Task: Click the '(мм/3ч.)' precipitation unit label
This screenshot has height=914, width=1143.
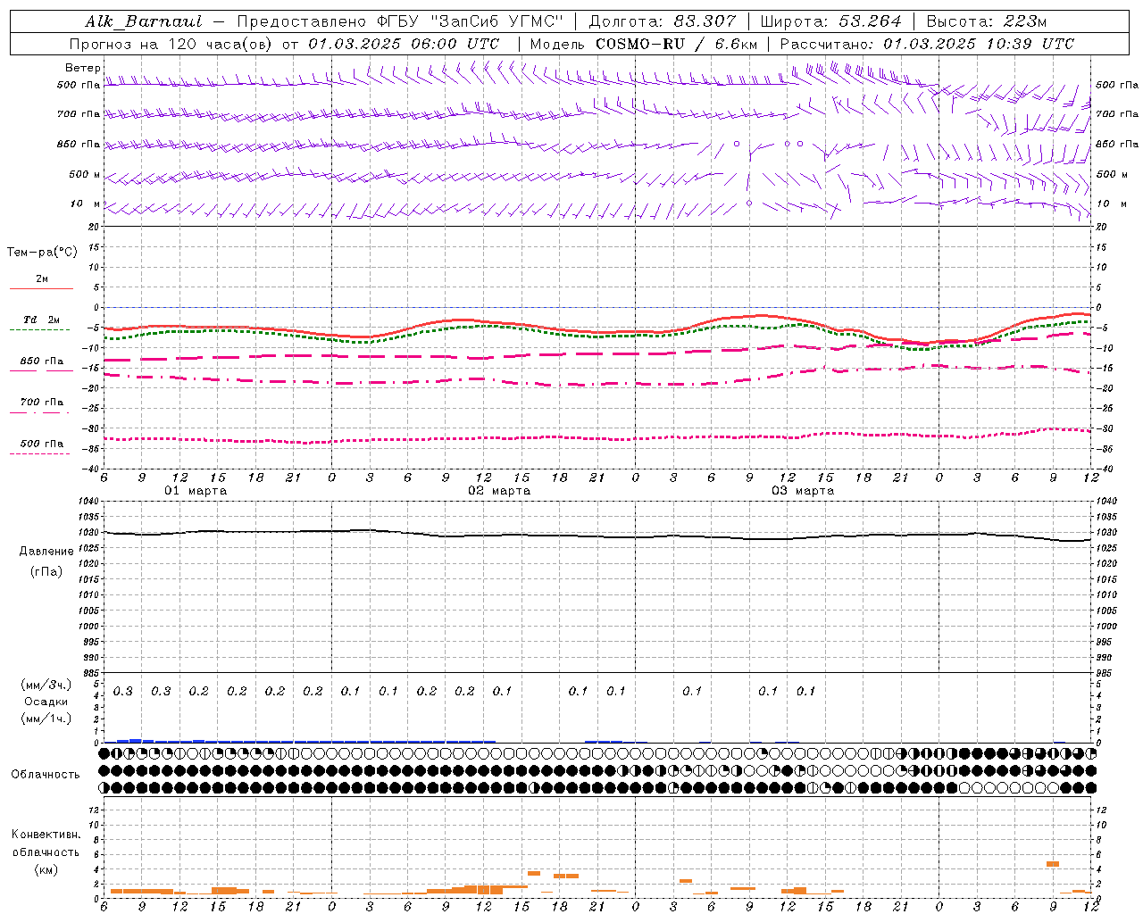Action: [x=46, y=685]
